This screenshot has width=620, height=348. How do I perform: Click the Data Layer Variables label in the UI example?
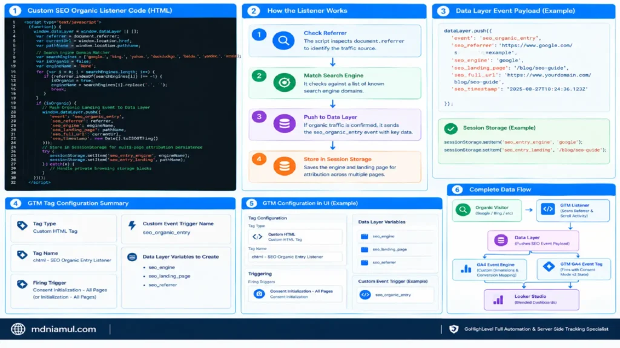381,222
